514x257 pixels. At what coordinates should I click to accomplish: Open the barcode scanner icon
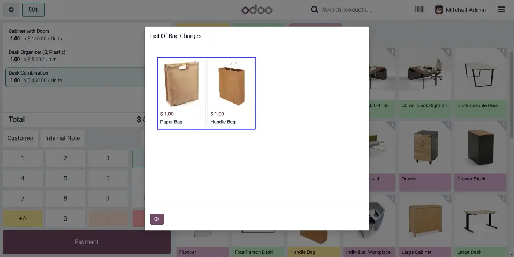coord(419,10)
